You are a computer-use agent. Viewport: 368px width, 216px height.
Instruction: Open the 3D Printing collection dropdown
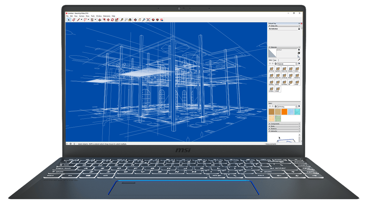[296, 106]
